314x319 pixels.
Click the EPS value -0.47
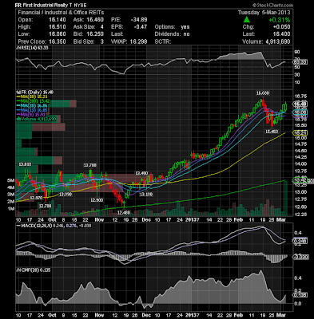140,27
